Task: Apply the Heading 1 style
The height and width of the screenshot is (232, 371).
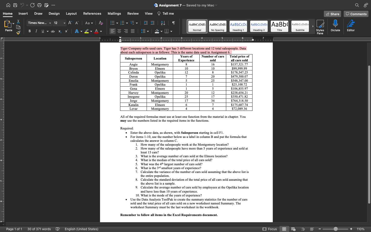Action: (x=238, y=26)
